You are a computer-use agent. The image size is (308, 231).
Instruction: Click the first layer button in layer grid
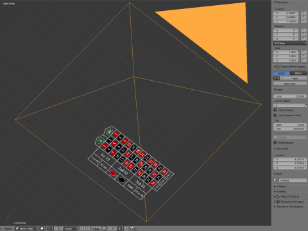pyautogui.click(x=81, y=228)
